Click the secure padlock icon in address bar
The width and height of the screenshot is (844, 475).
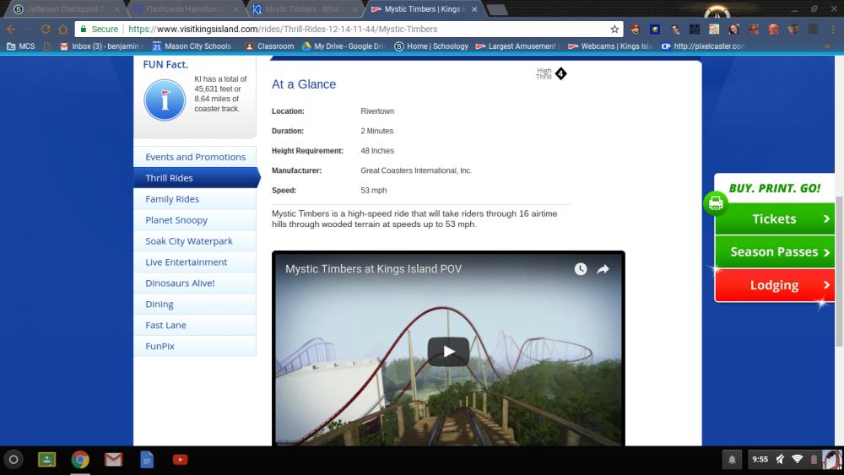pos(84,29)
